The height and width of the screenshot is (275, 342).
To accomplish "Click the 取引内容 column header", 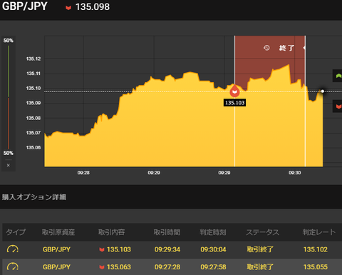I will pyautogui.click(x=111, y=232).
